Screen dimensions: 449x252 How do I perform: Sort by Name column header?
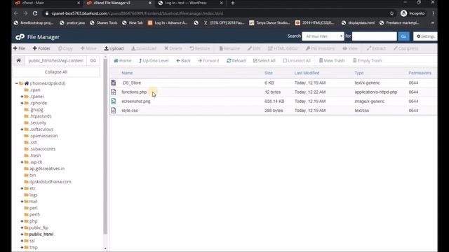click(x=127, y=73)
